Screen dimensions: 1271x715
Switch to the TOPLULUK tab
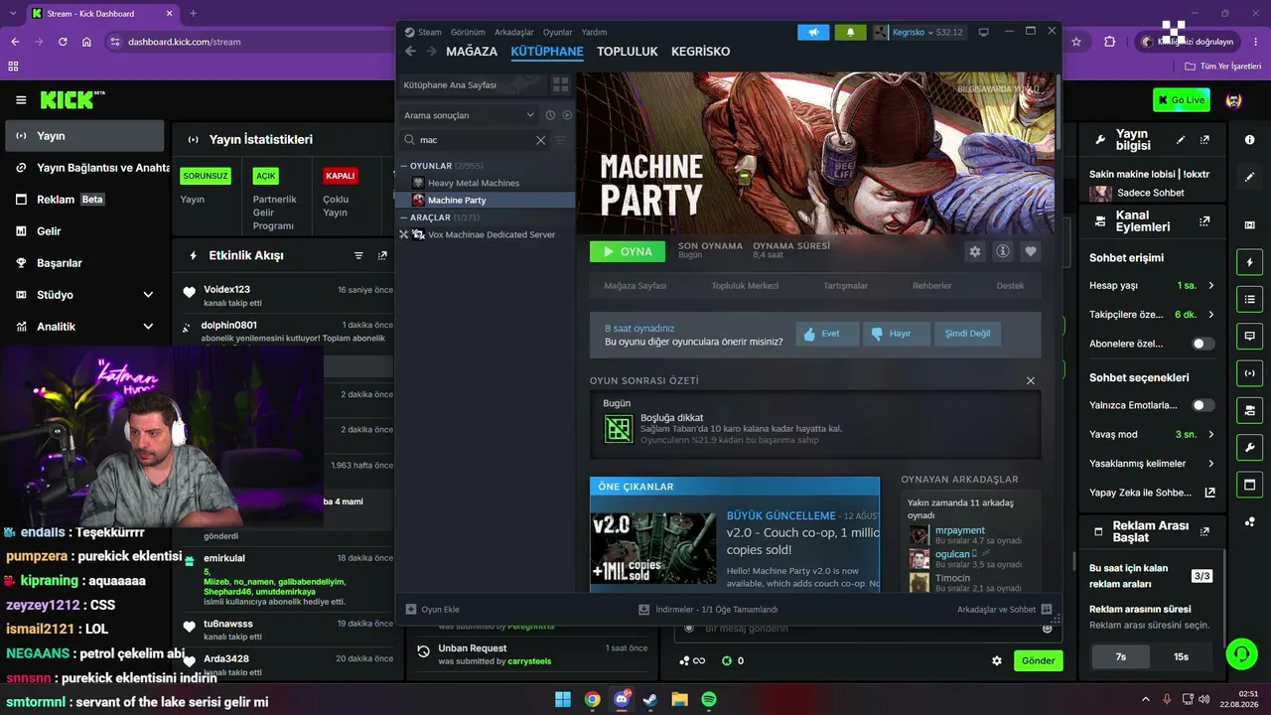point(628,52)
